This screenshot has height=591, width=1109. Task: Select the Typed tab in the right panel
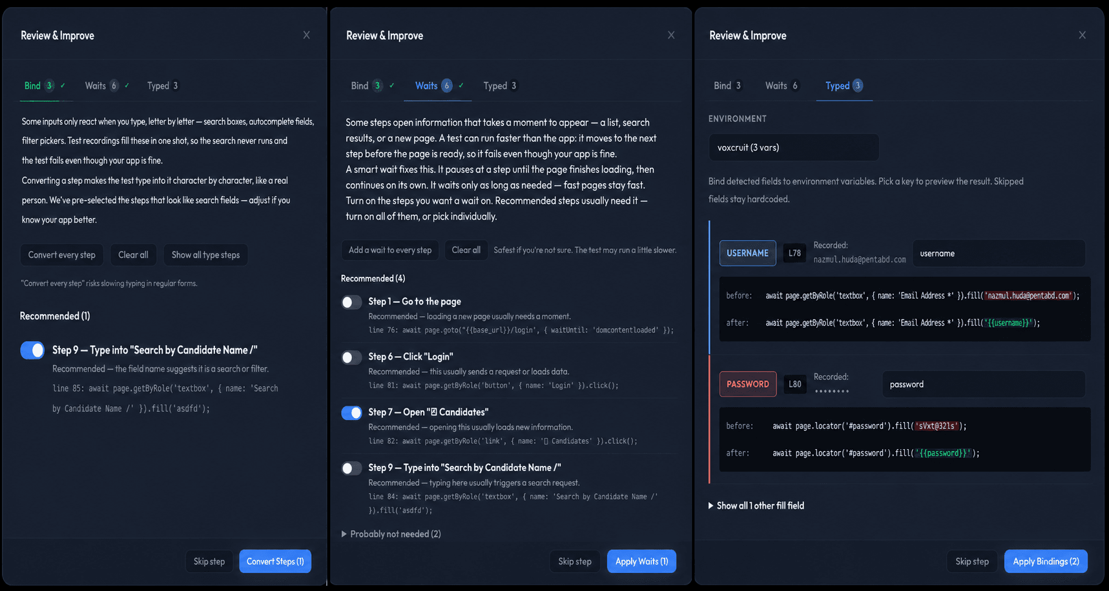pos(844,86)
